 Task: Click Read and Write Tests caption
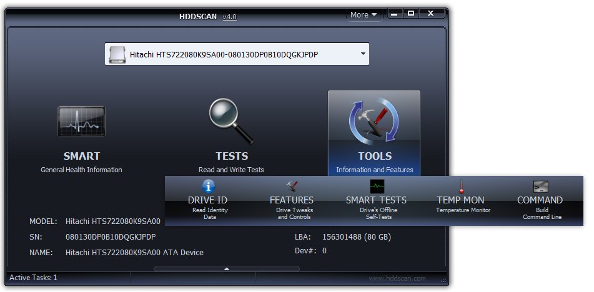231,170
